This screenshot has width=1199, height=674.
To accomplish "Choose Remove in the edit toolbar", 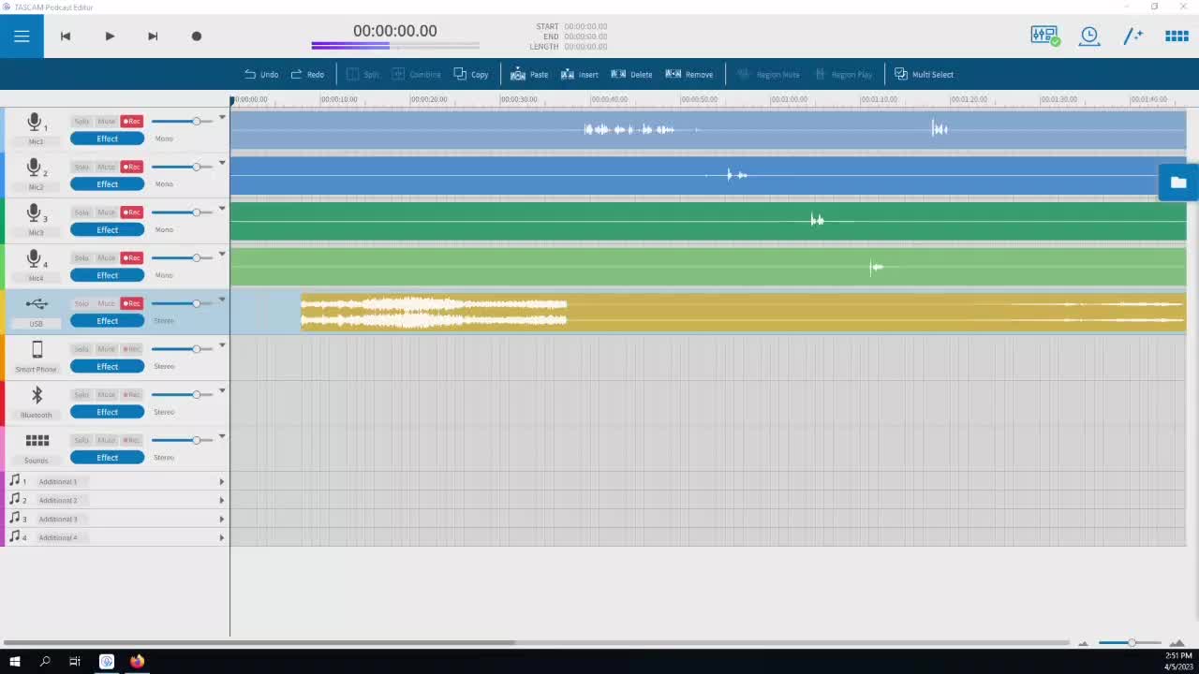I will point(688,74).
